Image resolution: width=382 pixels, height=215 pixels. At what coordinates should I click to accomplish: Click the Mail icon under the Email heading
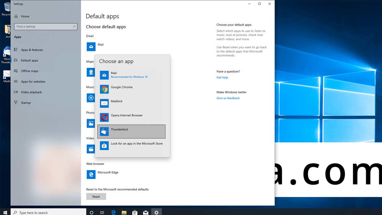pyautogui.click(x=91, y=47)
